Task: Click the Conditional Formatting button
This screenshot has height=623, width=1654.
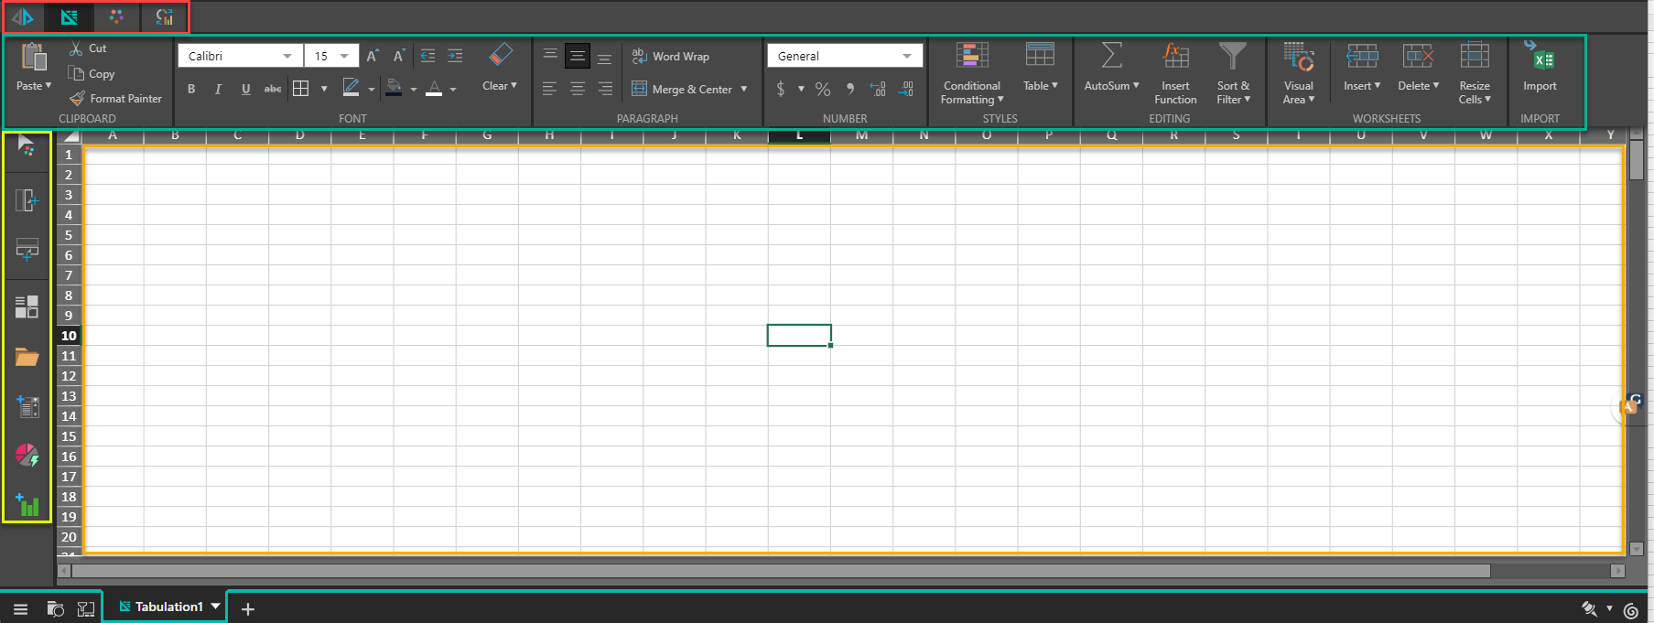Action: 971,73
